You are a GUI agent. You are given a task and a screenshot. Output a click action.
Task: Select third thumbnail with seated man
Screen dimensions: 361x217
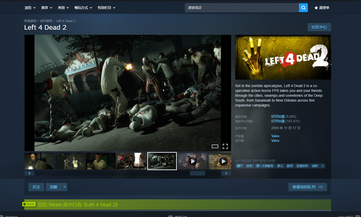[101, 161]
